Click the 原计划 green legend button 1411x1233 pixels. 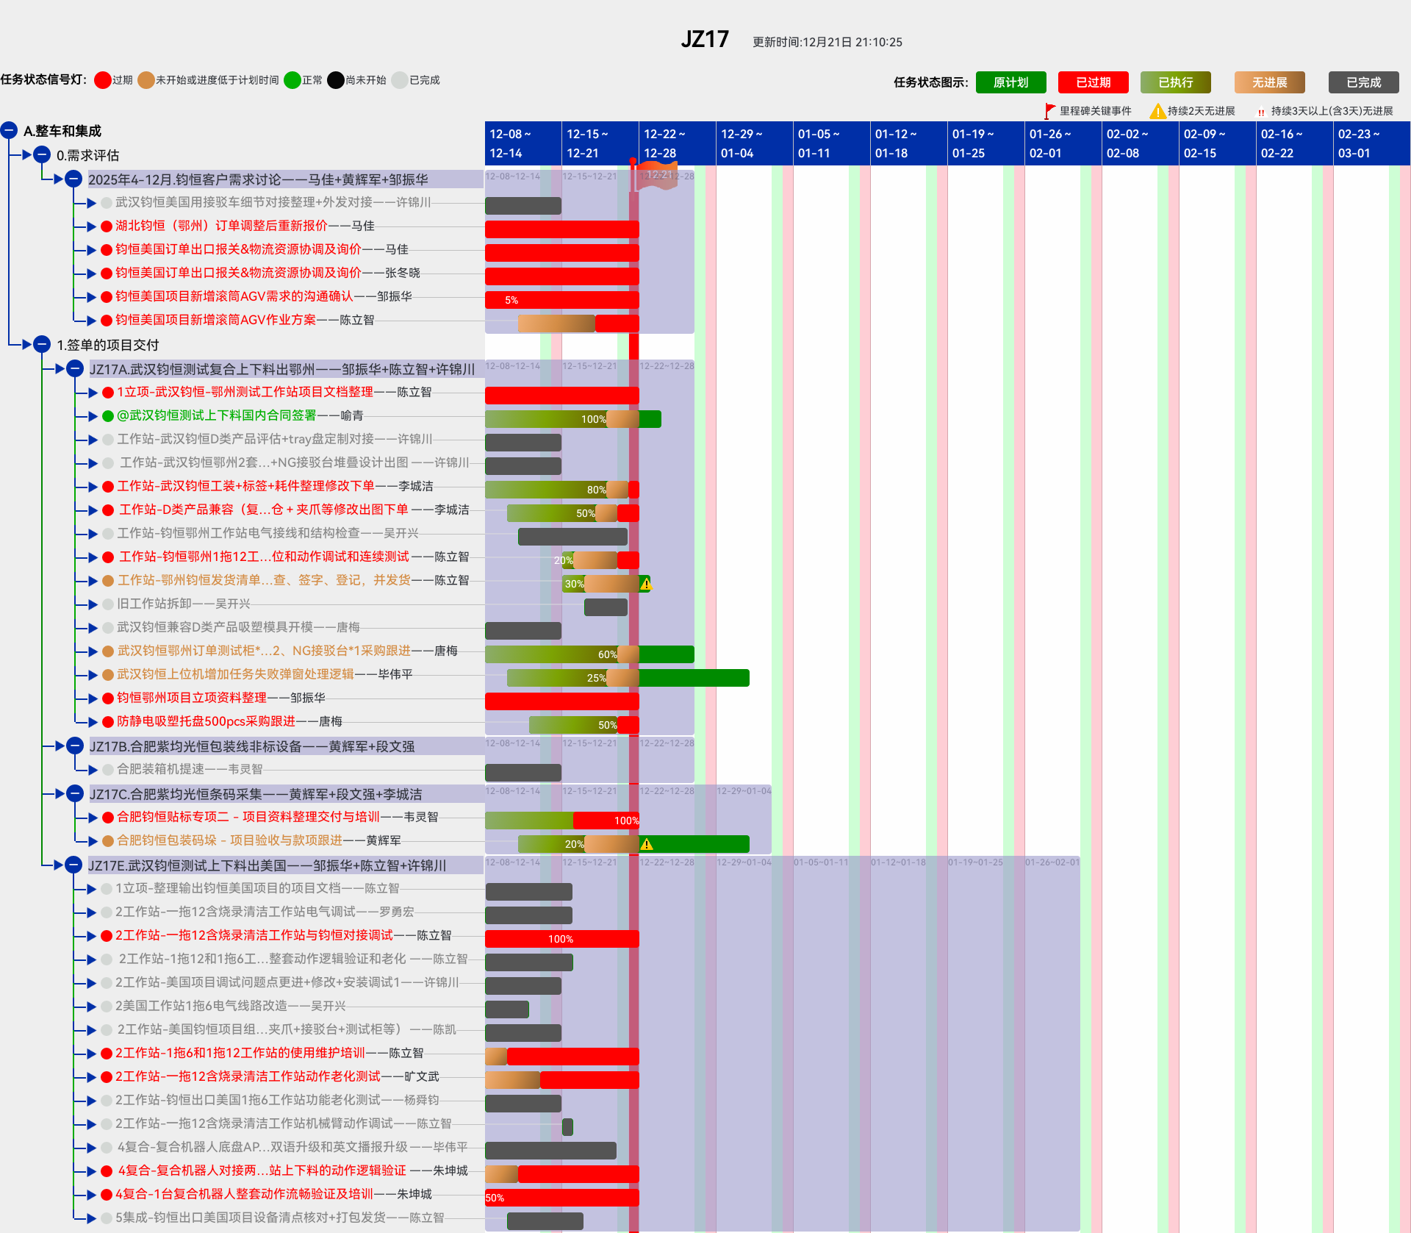coord(1010,82)
